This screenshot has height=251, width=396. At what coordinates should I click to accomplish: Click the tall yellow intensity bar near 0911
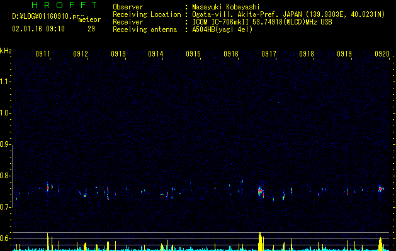[x=47, y=242]
